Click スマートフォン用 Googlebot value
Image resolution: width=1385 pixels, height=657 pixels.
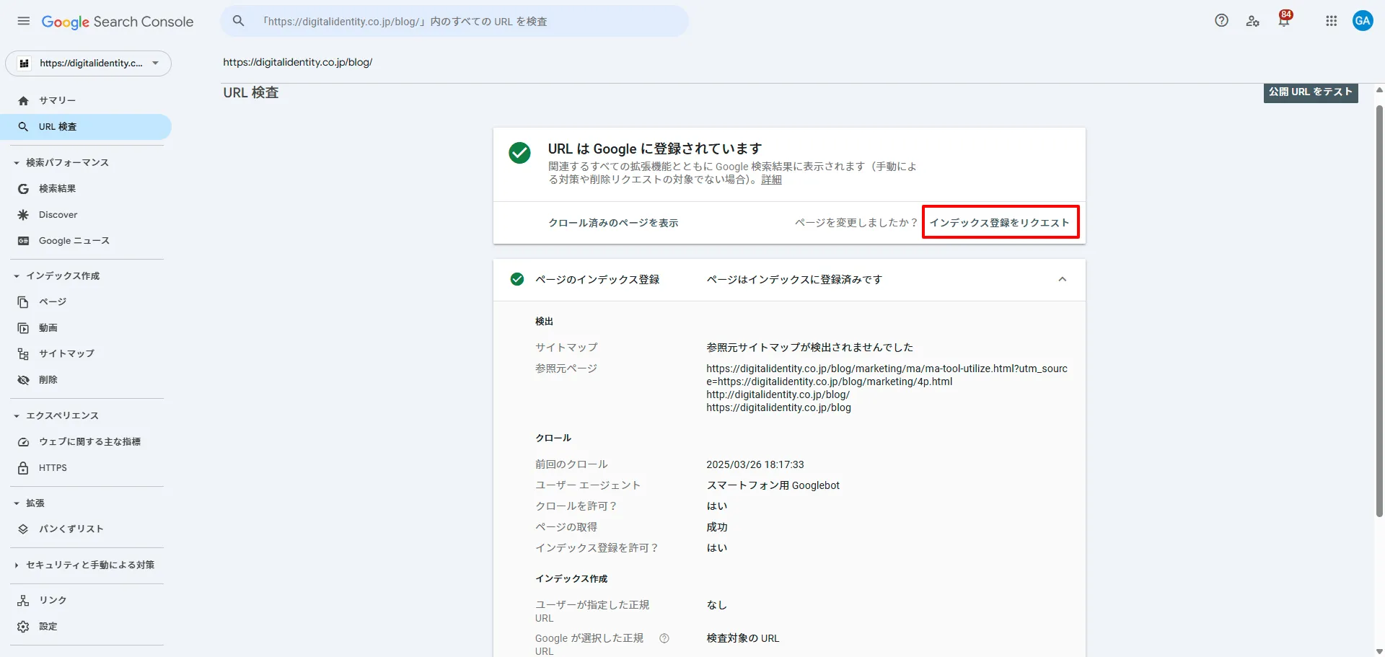773,486
